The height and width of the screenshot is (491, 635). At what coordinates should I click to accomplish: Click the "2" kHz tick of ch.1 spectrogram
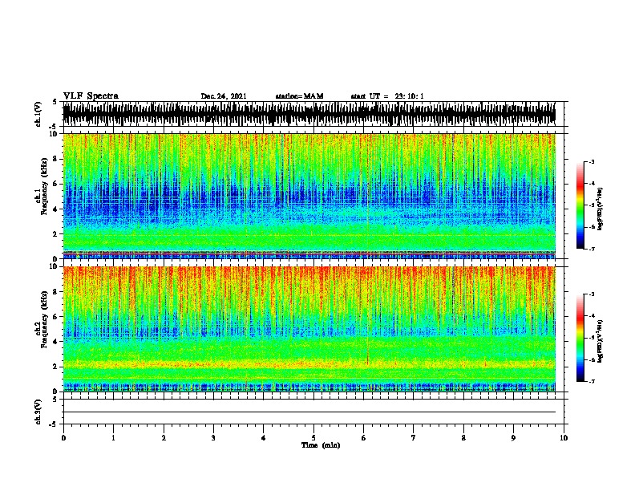point(56,234)
